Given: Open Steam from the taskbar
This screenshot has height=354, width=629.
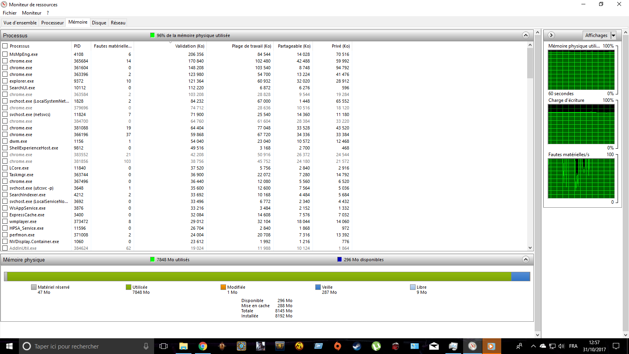Looking at the screenshot, I should click(x=357, y=346).
